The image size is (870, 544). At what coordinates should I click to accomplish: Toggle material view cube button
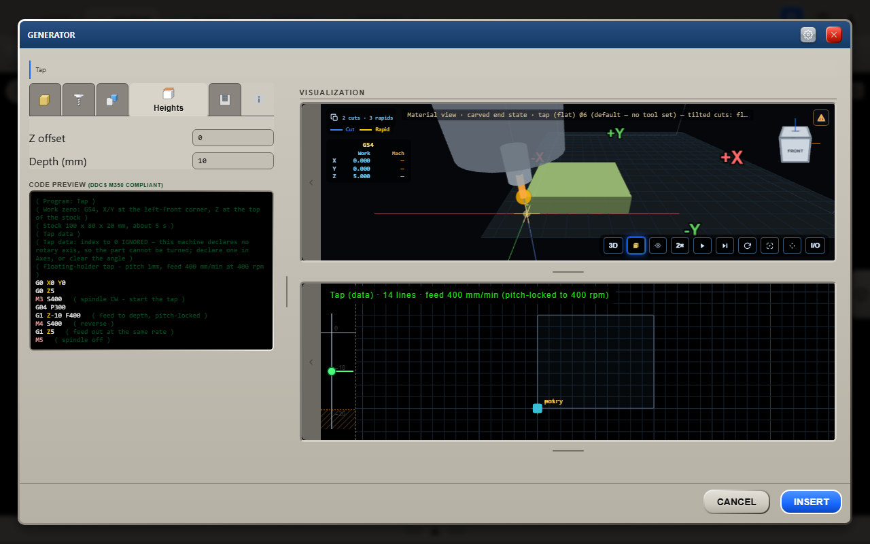point(636,245)
